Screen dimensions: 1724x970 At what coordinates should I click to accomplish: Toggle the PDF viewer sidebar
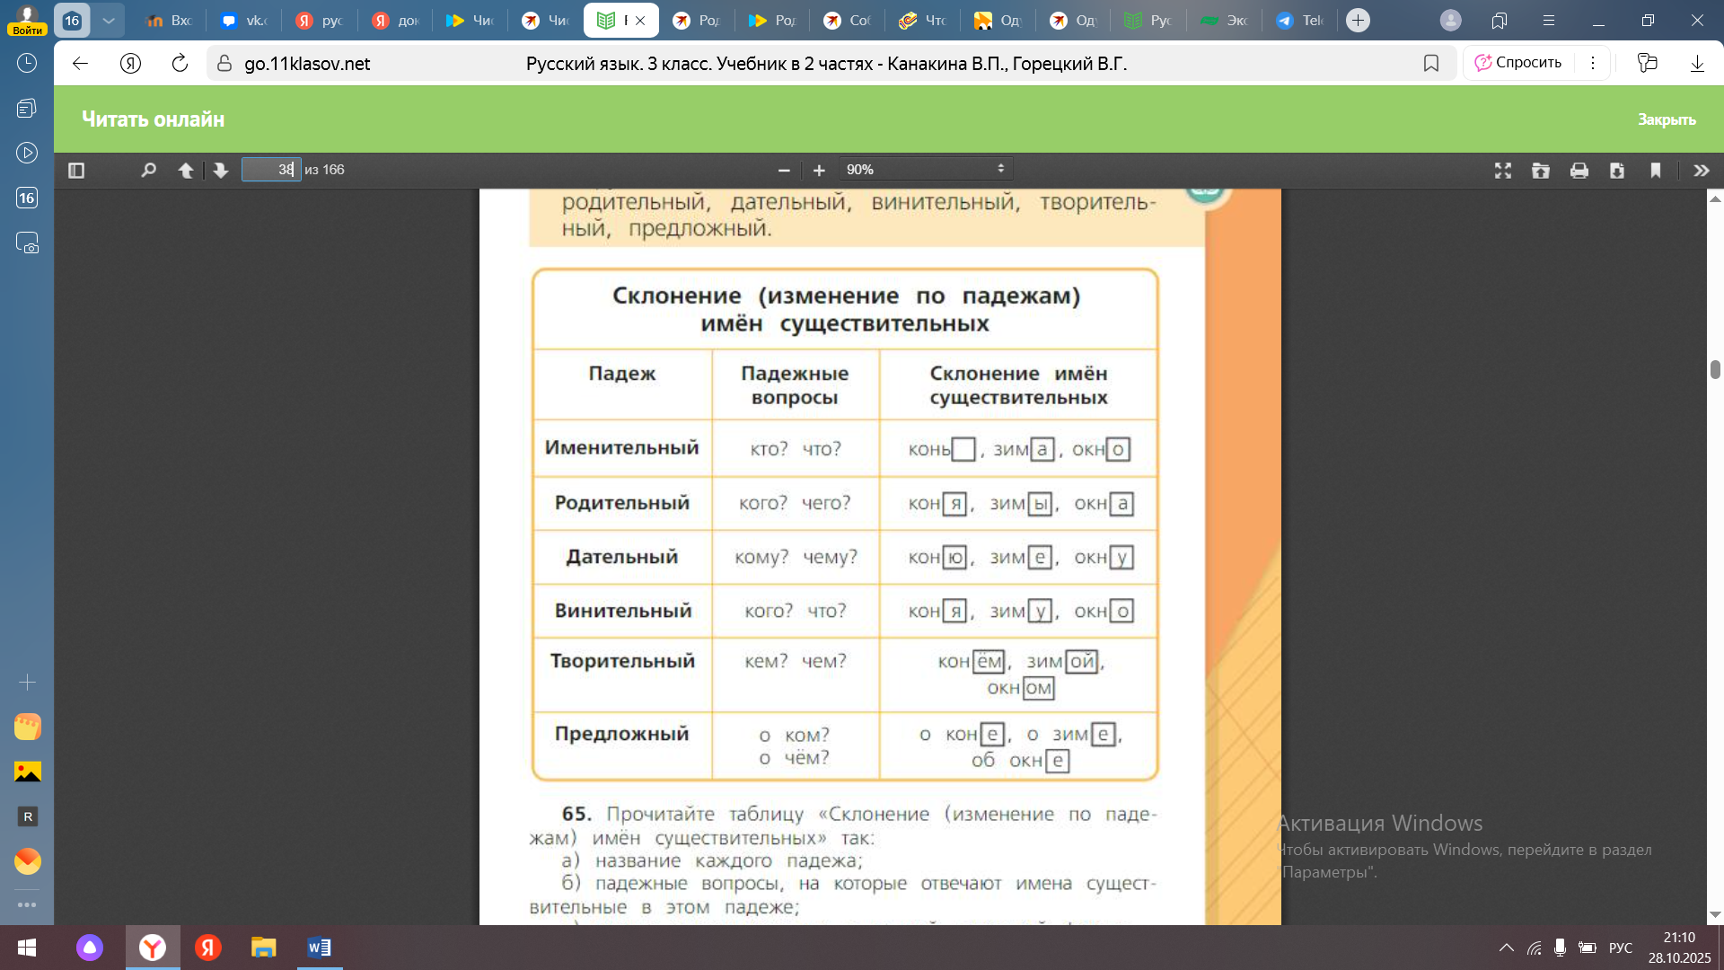[x=76, y=170]
